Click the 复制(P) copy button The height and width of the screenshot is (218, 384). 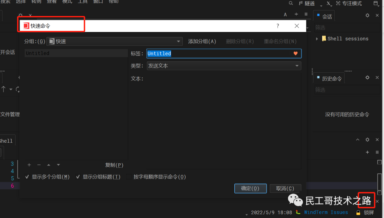click(x=114, y=165)
